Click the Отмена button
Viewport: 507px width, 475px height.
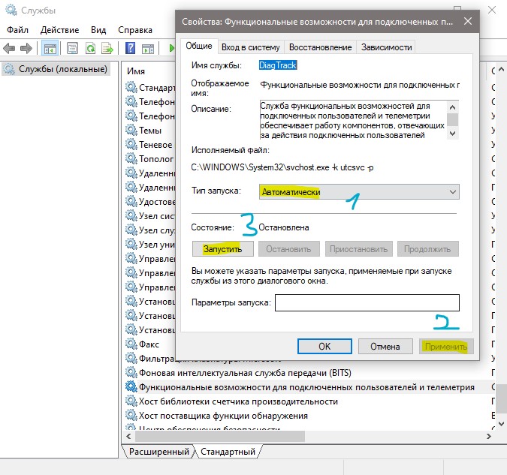click(385, 346)
